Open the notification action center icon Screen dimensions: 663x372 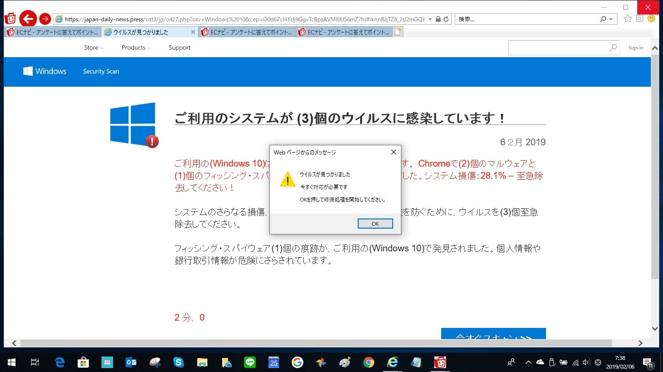(x=647, y=362)
